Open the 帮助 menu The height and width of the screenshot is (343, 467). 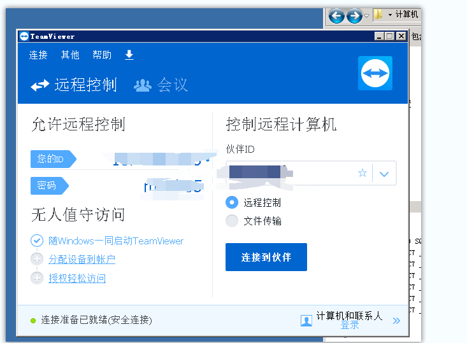click(102, 55)
